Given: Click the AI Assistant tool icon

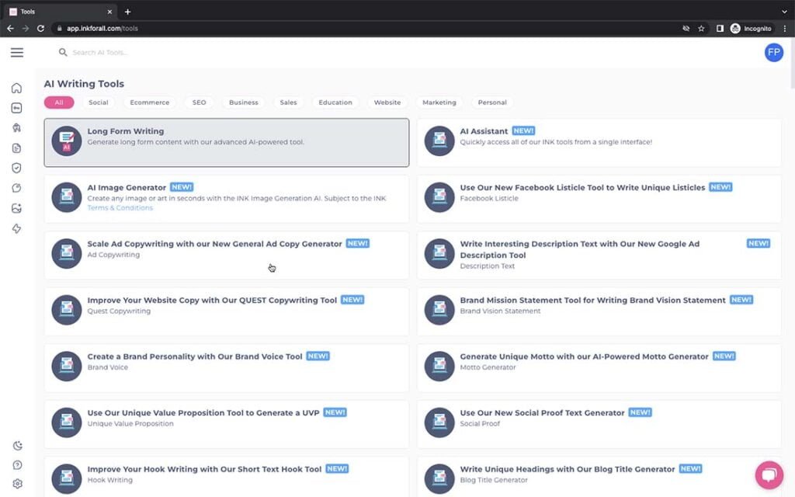Looking at the screenshot, I should pos(439,141).
